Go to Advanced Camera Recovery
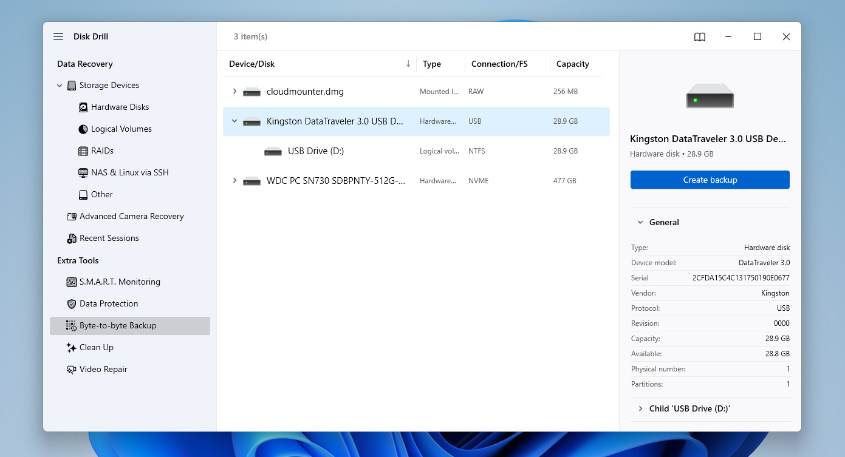 (x=131, y=217)
